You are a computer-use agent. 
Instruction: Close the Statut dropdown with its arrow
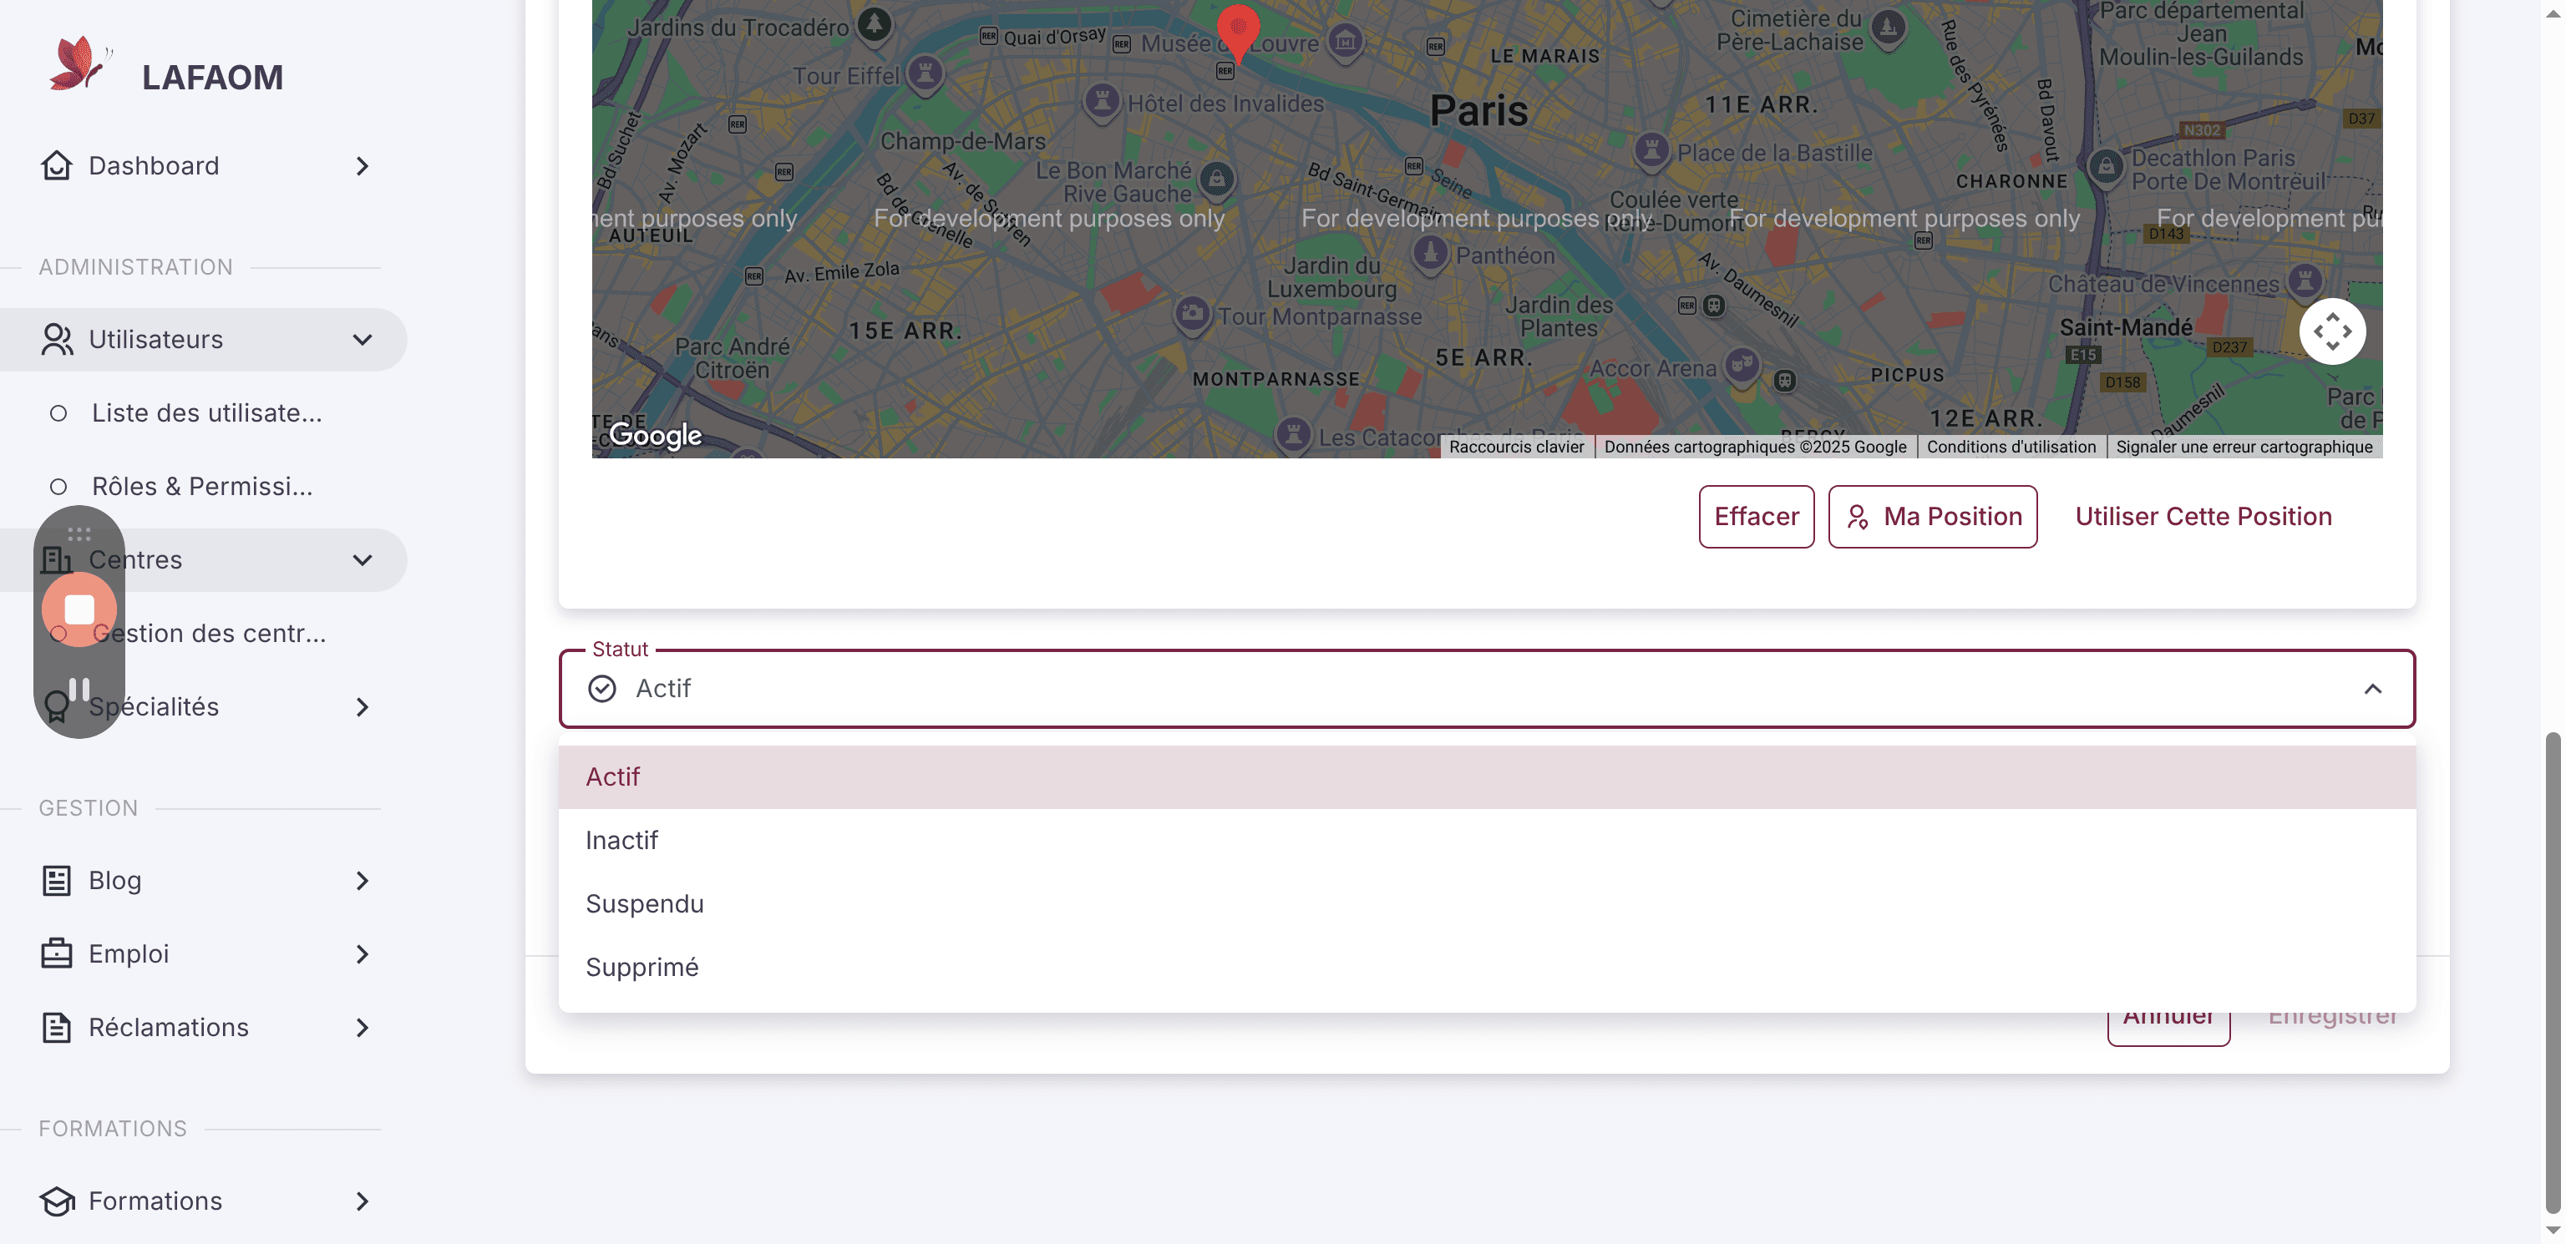coord(2373,690)
